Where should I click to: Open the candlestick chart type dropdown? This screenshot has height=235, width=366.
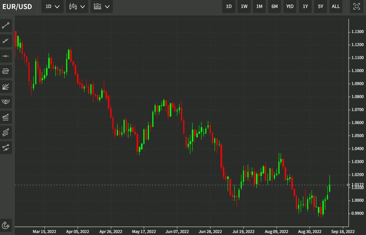(77, 6)
